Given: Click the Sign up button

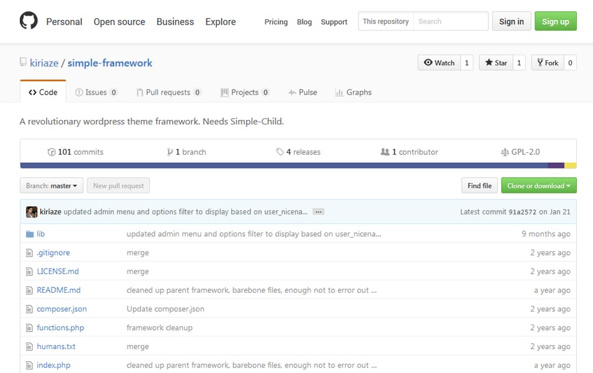Looking at the screenshot, I should [x=555, y=21].
